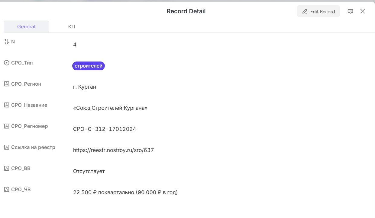Viewport: 375px width, 218px height.
Task: Click the text field icon beside СРО_ВВ
Action: tap(6, 169)
